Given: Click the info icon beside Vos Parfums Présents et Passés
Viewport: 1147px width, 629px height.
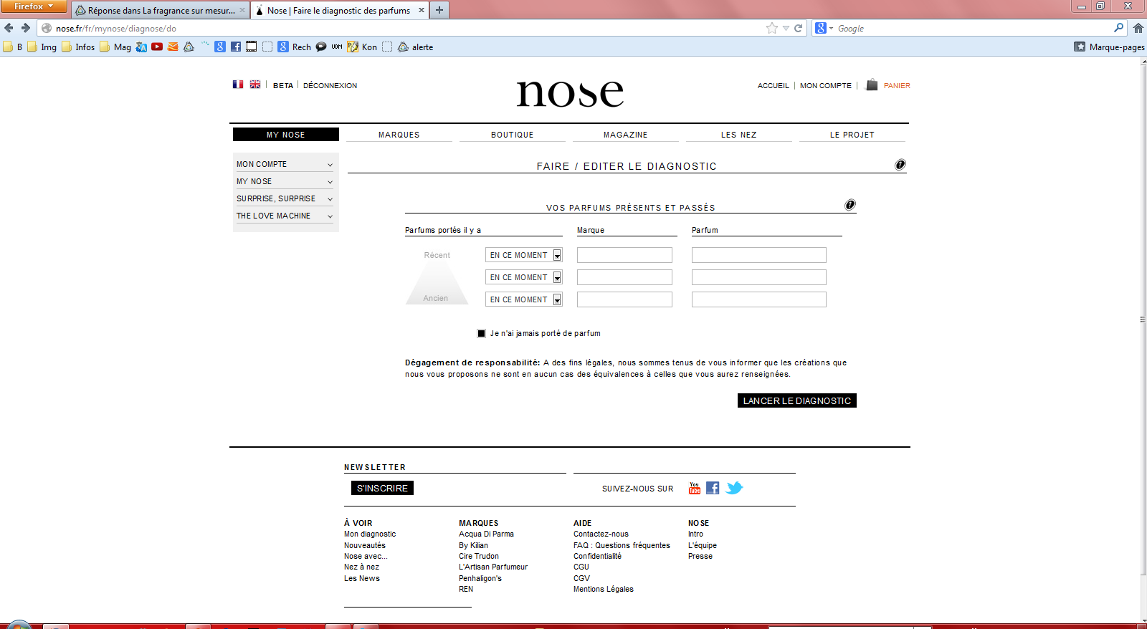Looking at the screenshot, I should 850,205.
